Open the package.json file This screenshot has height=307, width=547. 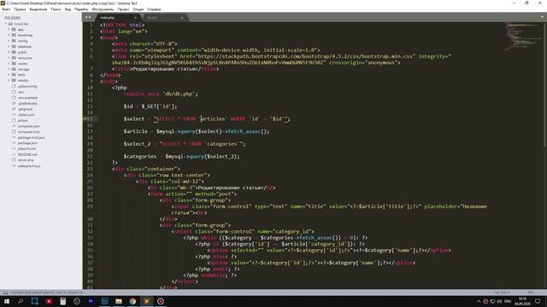(x=27, y=143)
